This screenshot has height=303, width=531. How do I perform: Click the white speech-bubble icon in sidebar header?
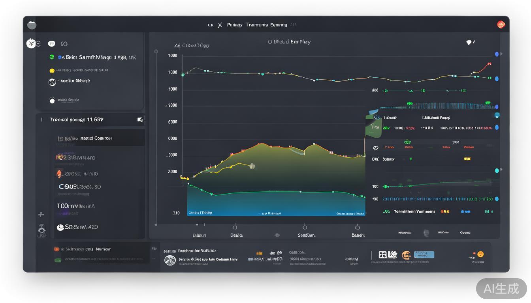(51, 44)
